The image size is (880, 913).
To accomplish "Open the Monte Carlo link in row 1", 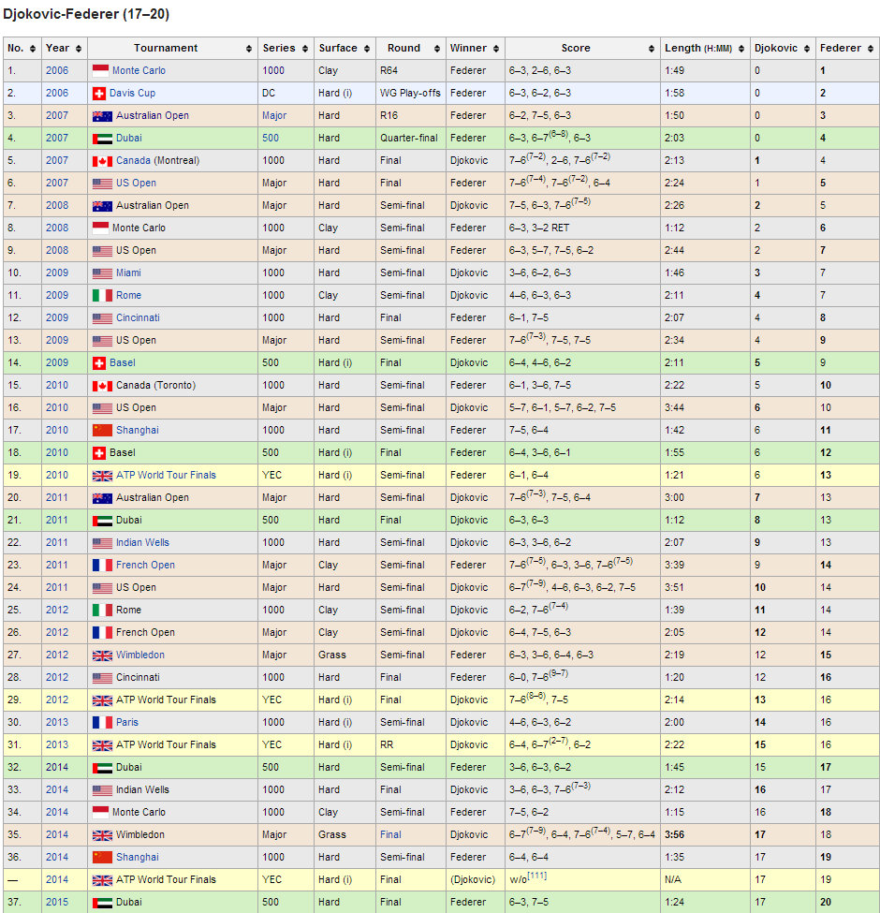I will pos(139,70).
